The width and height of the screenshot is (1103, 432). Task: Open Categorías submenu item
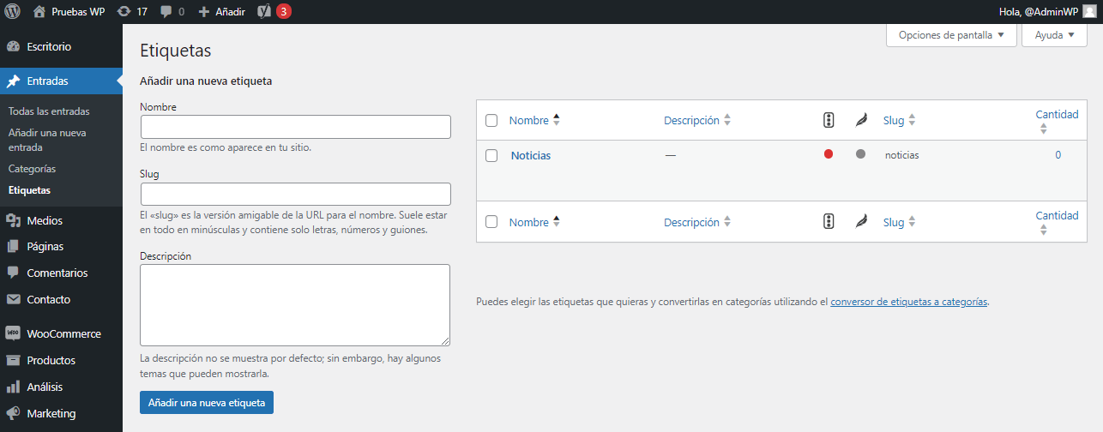tap(32, 169)
